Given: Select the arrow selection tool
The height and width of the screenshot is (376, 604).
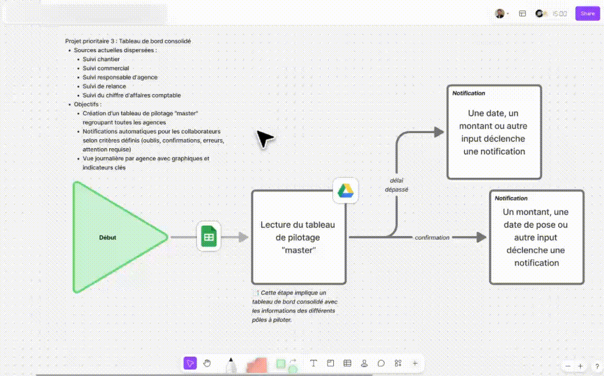Looking at the screenshot, I should (190, 363).
